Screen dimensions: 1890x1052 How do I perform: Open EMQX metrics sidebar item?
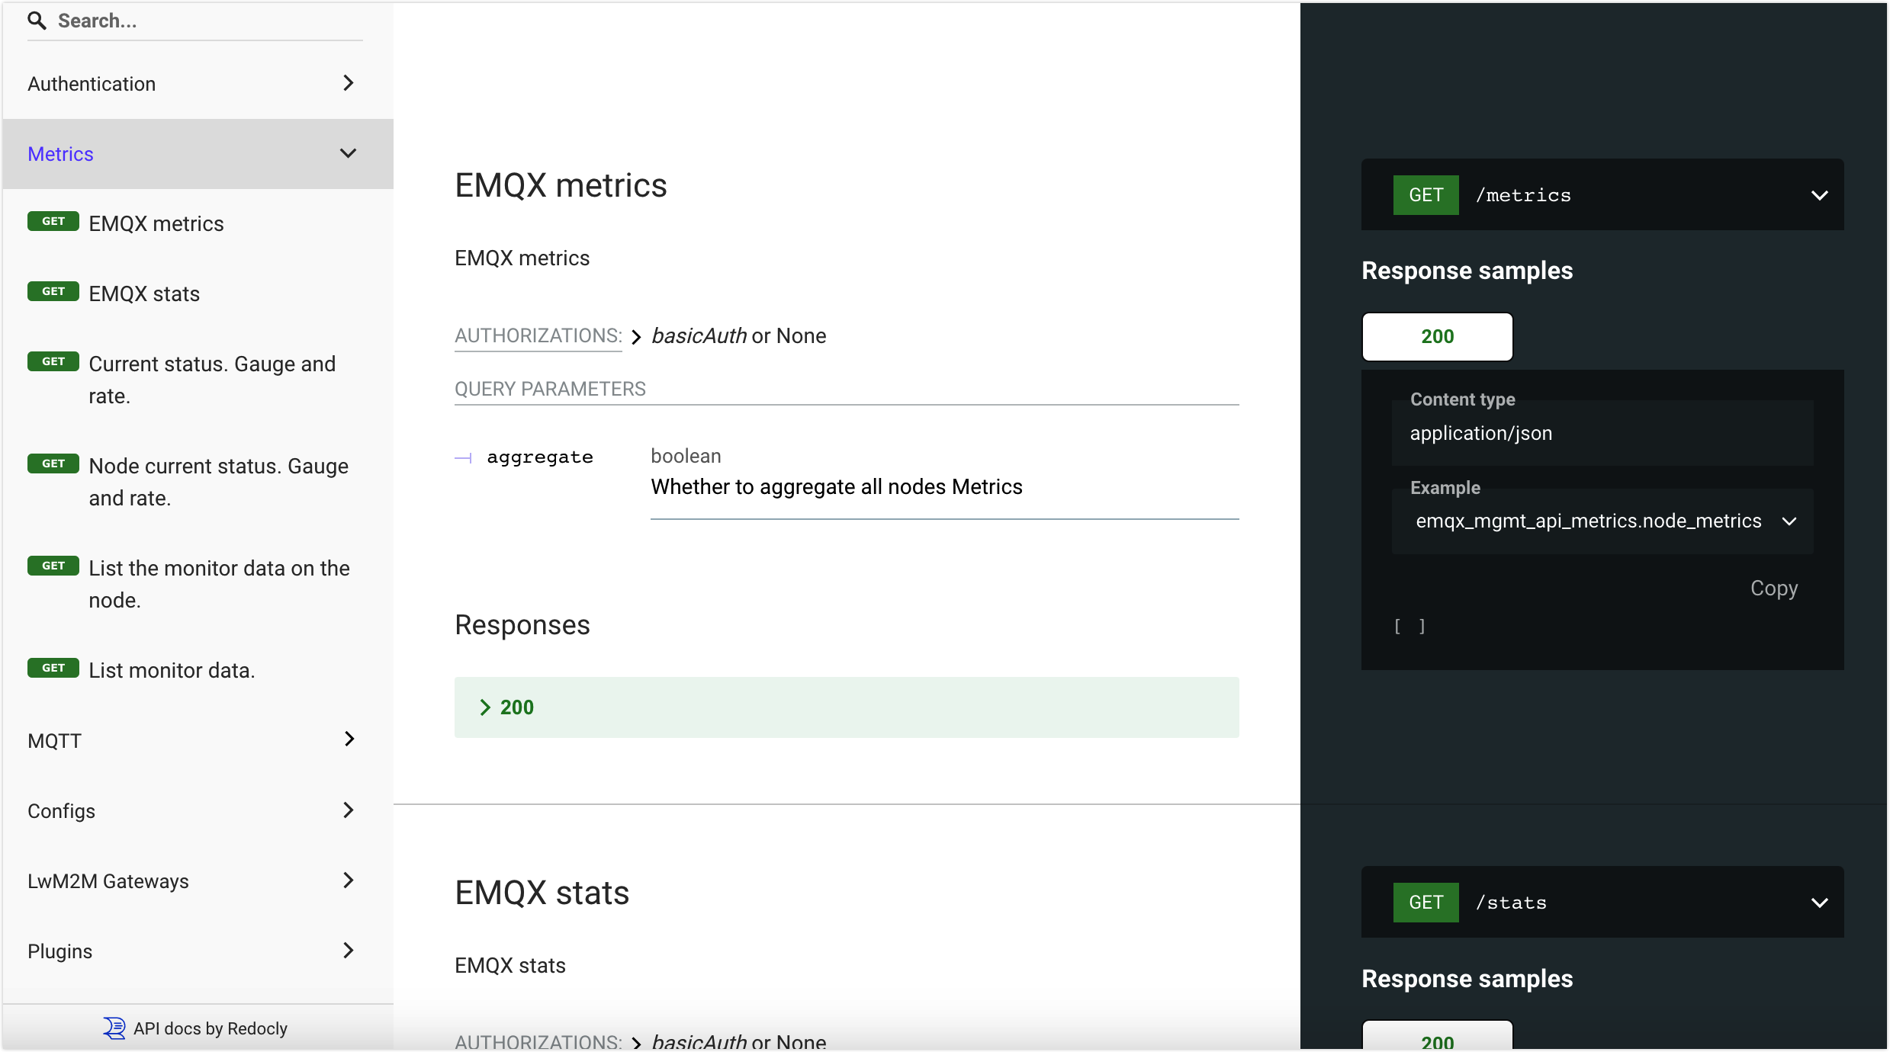click(x=198, y=223)
